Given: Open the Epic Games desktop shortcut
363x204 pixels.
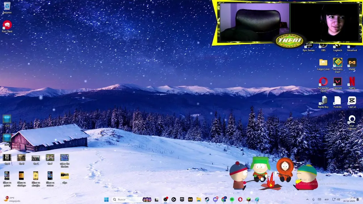Looking at the screenshot, I should pos(309,48).
